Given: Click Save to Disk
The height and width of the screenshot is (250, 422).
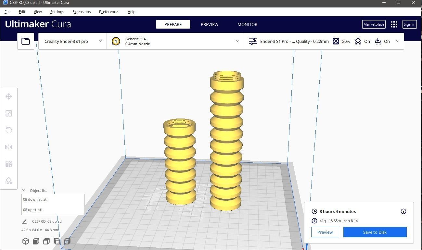Looking at the screenshot, I should (375, 232).
